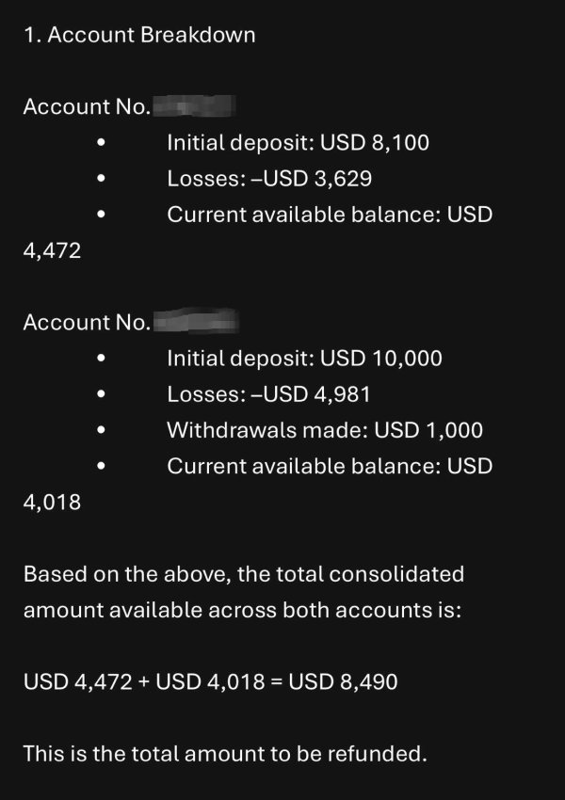Click the "amount available across both accounts" line

(x=242, y=609)
